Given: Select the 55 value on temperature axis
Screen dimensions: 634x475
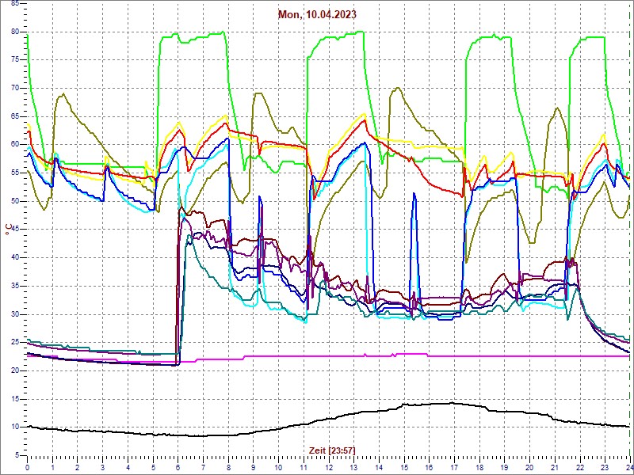Looking at the screenshot, I should point(14,173).
